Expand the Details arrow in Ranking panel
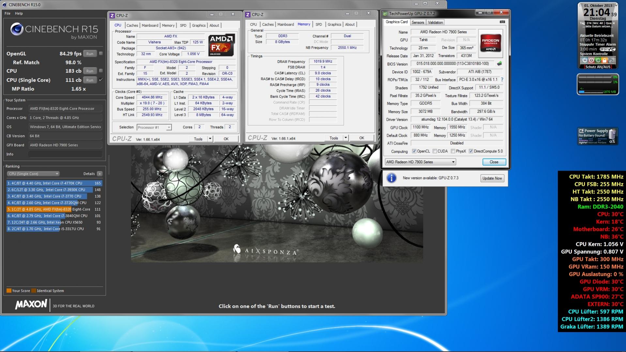 click(x=100, y=174)
